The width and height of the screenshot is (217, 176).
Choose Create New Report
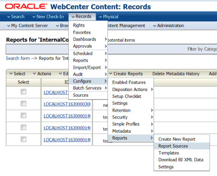point(182,139)
